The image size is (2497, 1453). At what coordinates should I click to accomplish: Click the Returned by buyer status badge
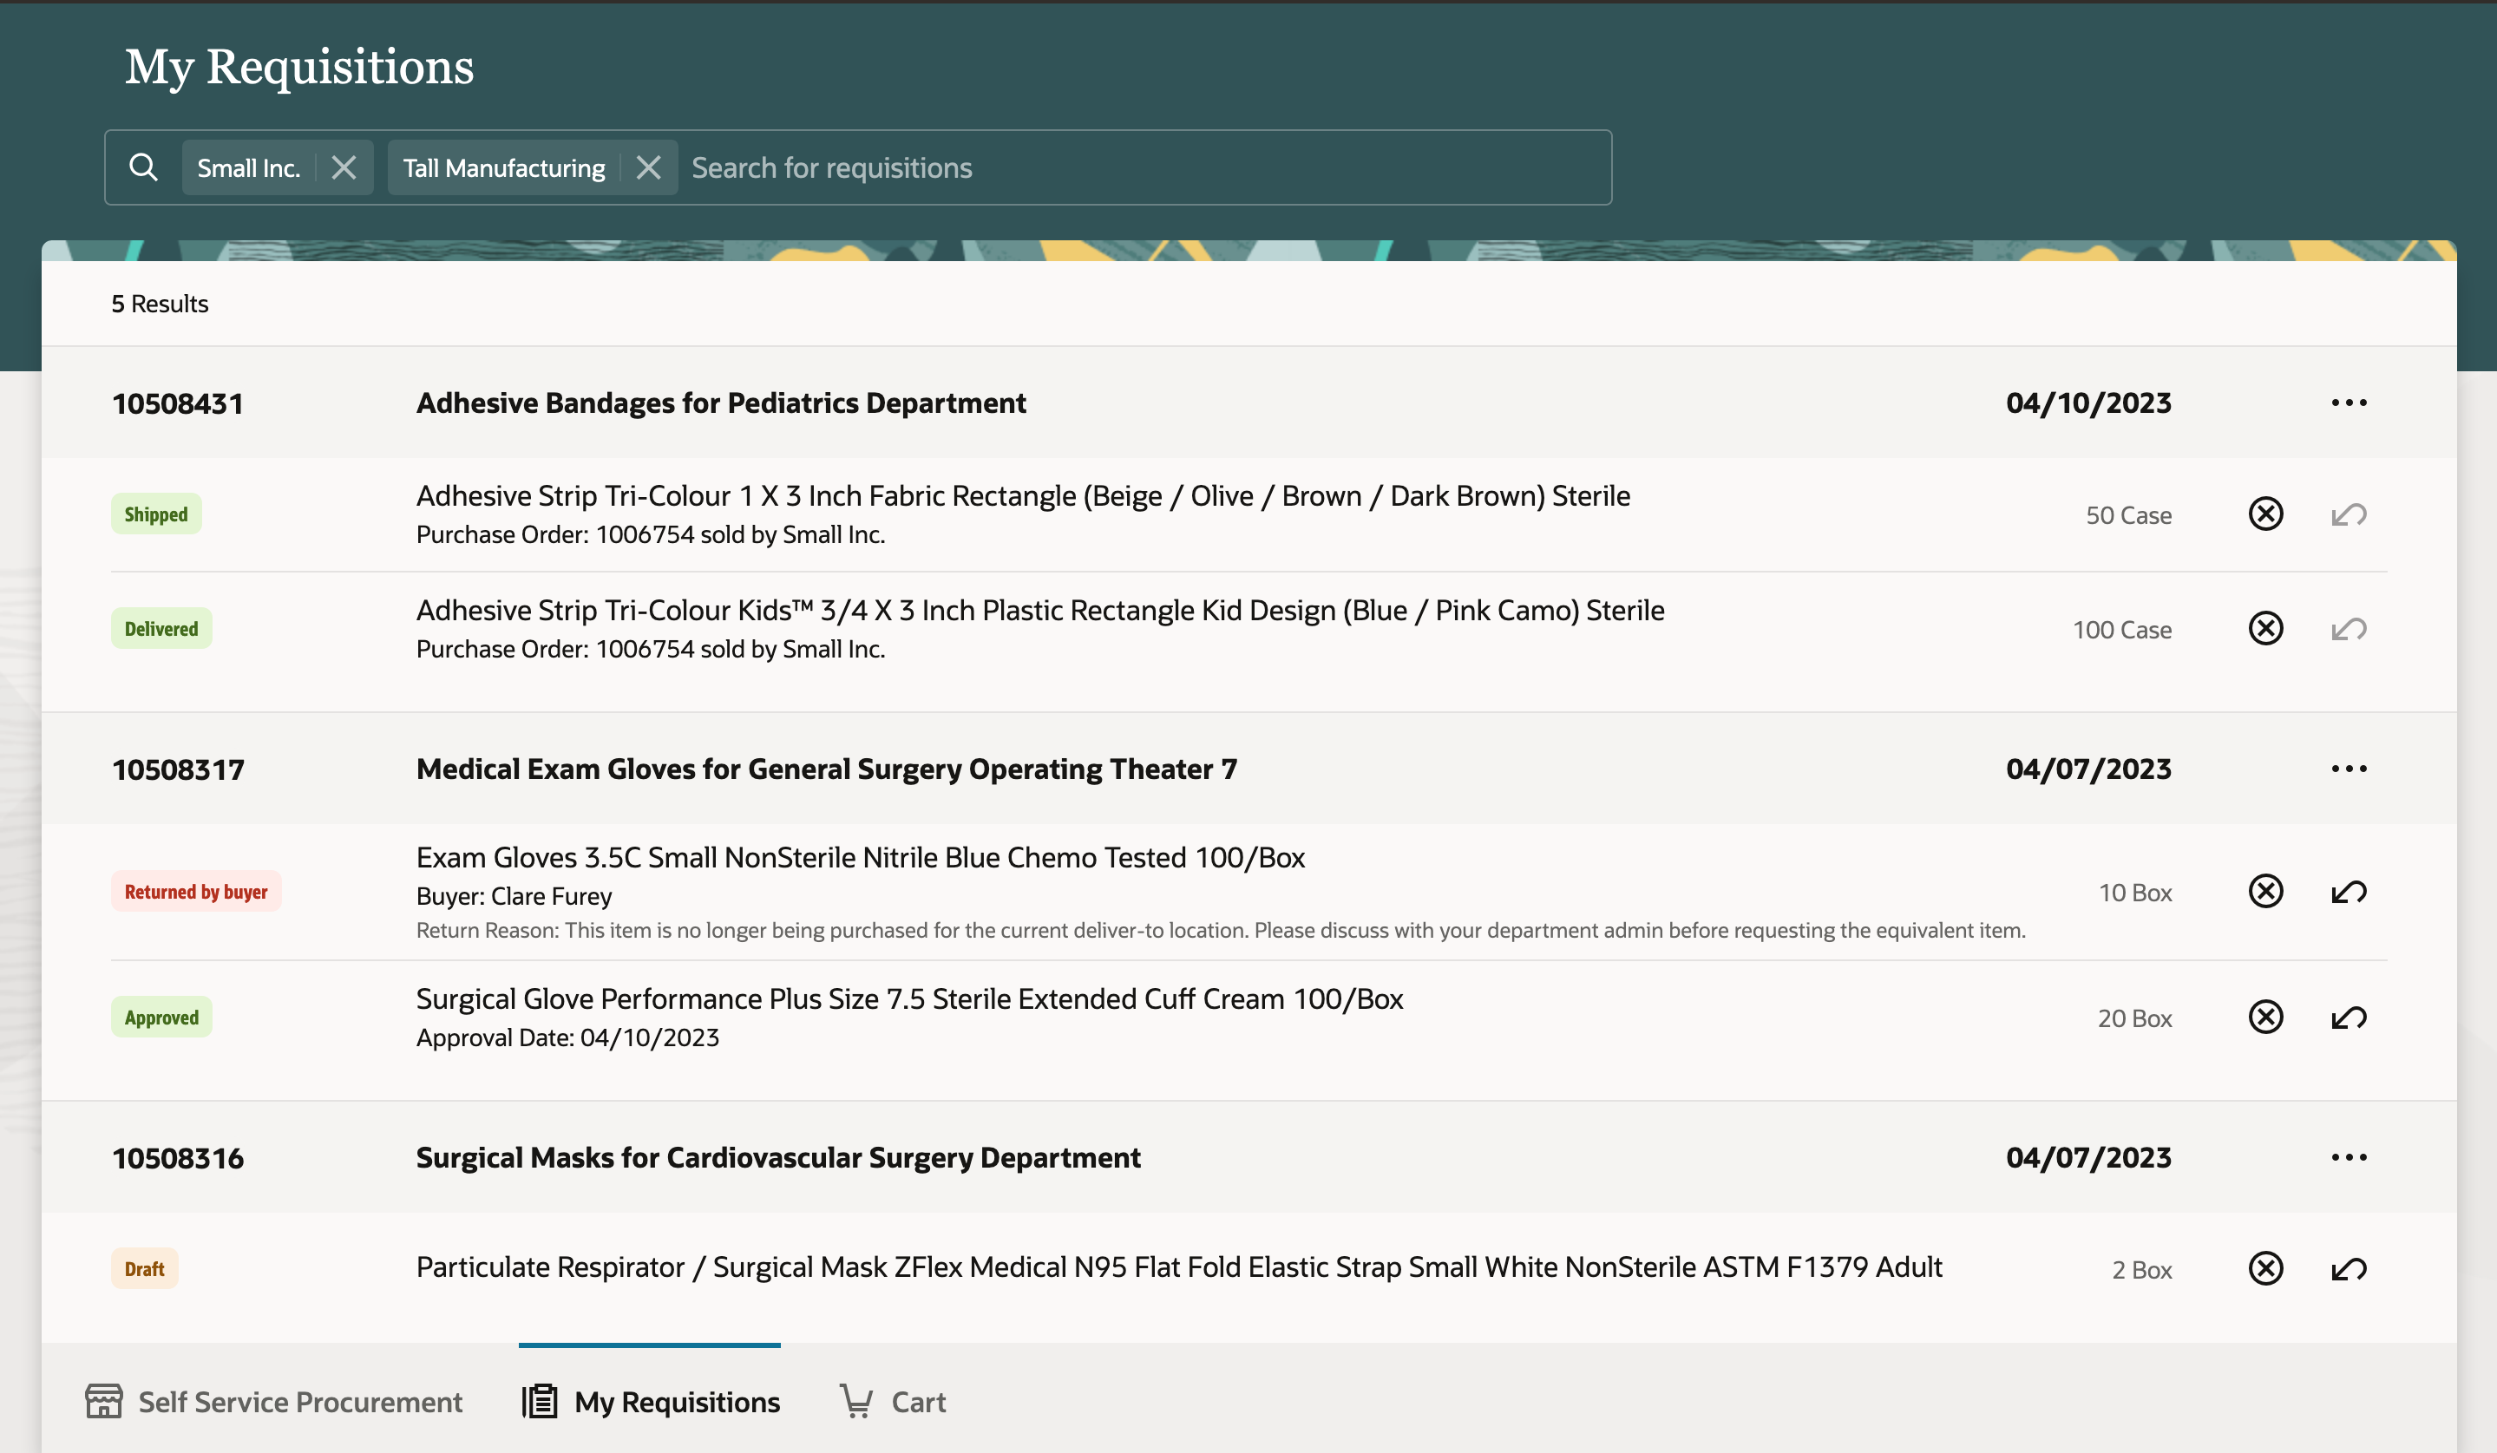[196, 892]
